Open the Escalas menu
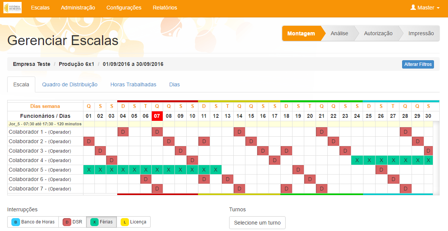This screenshot has width=448, height=231. click(x=40, y=8)
